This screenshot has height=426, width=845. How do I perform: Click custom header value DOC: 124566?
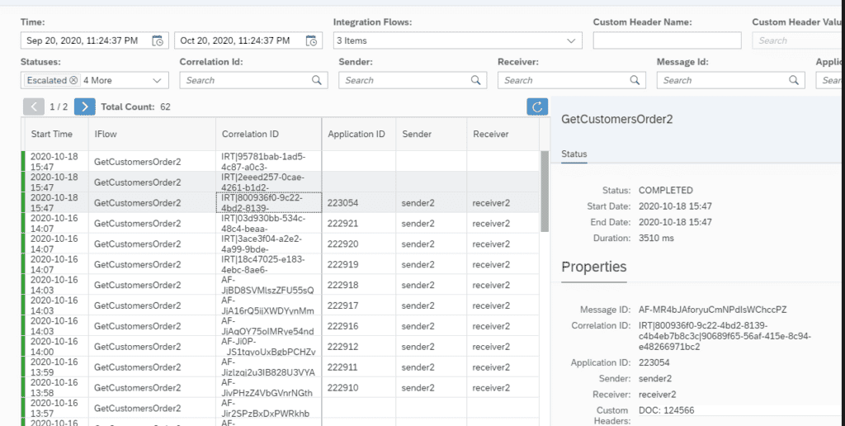pos(667,410)
